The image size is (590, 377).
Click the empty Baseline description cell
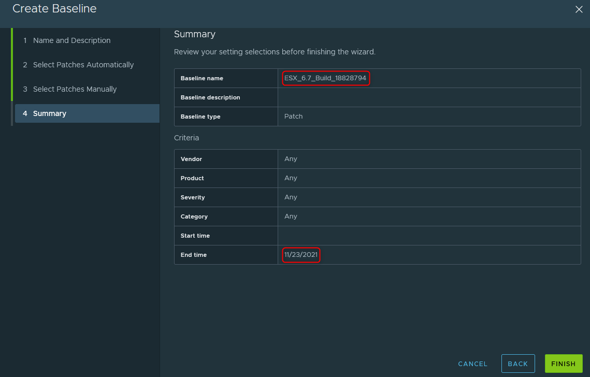click(x=428, y=97)
